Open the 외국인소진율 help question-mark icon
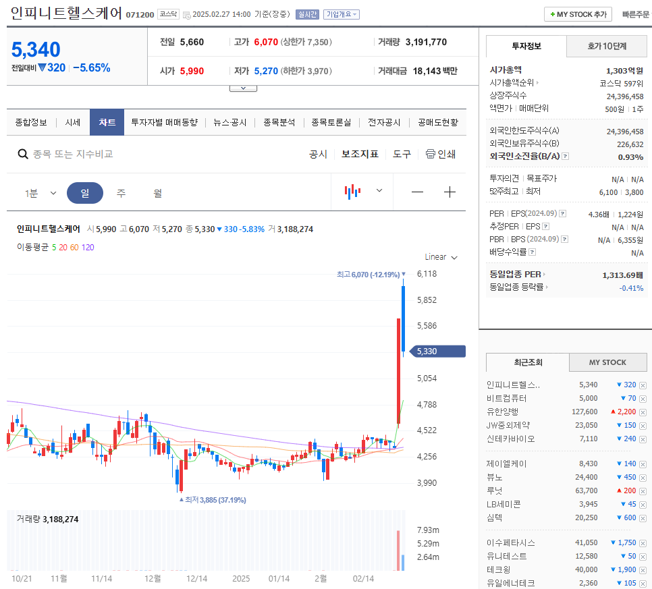This screenshot has width=652, height=589. coord(566,156)
